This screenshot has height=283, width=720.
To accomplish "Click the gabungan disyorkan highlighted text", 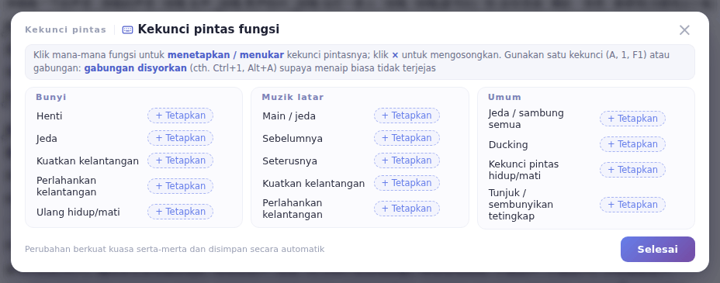I will click(135, 68).
